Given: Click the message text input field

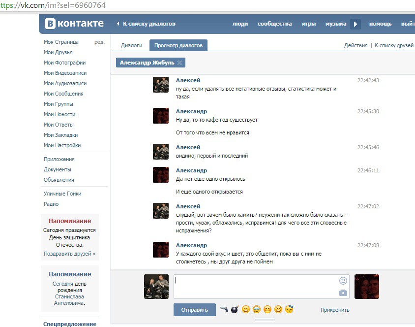Looking at the screenshot, I should [256, 287].
